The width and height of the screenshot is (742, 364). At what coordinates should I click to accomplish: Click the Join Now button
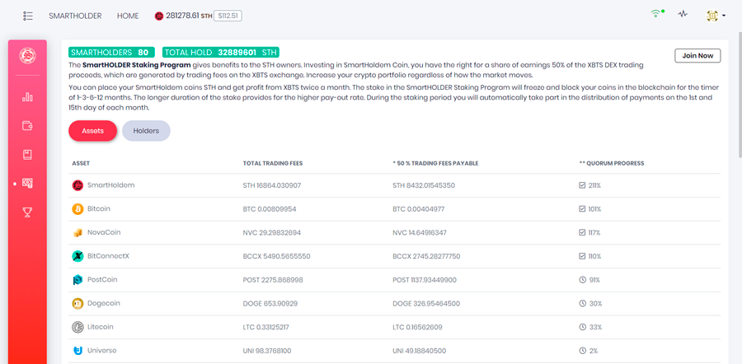[x=697, y=55]
